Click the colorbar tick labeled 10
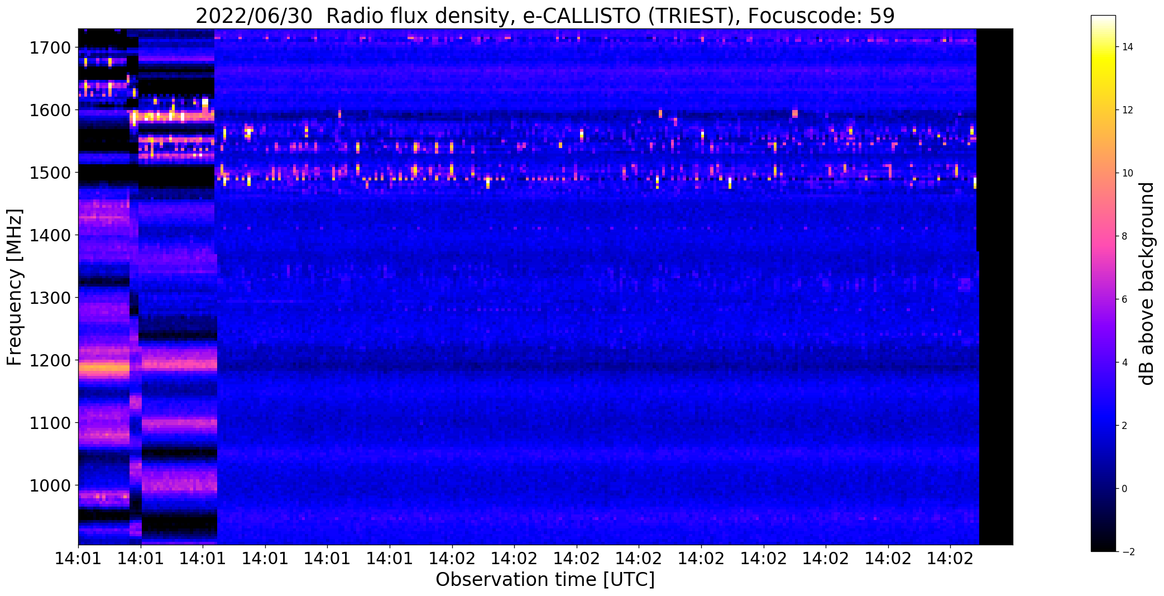Screen dimensions: 1164x596 pyautogui.click(x=1127, y=173)
